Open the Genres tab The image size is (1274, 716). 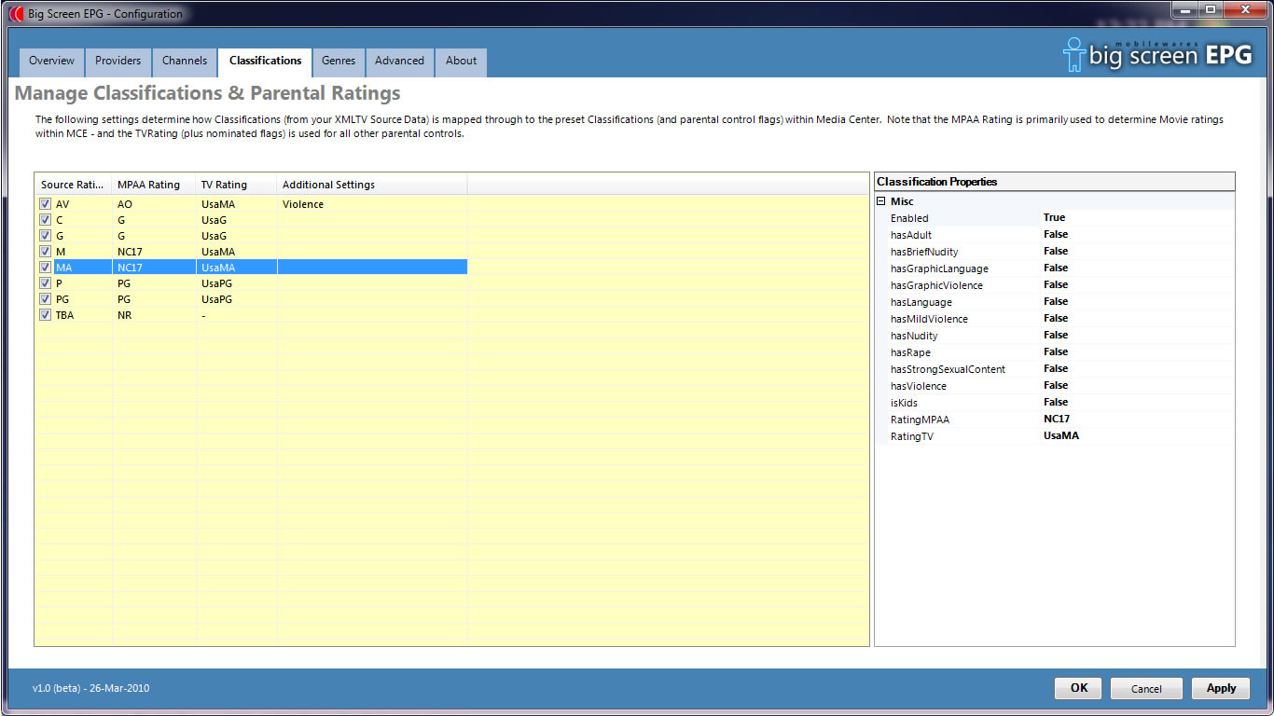[x=339, y=62]
